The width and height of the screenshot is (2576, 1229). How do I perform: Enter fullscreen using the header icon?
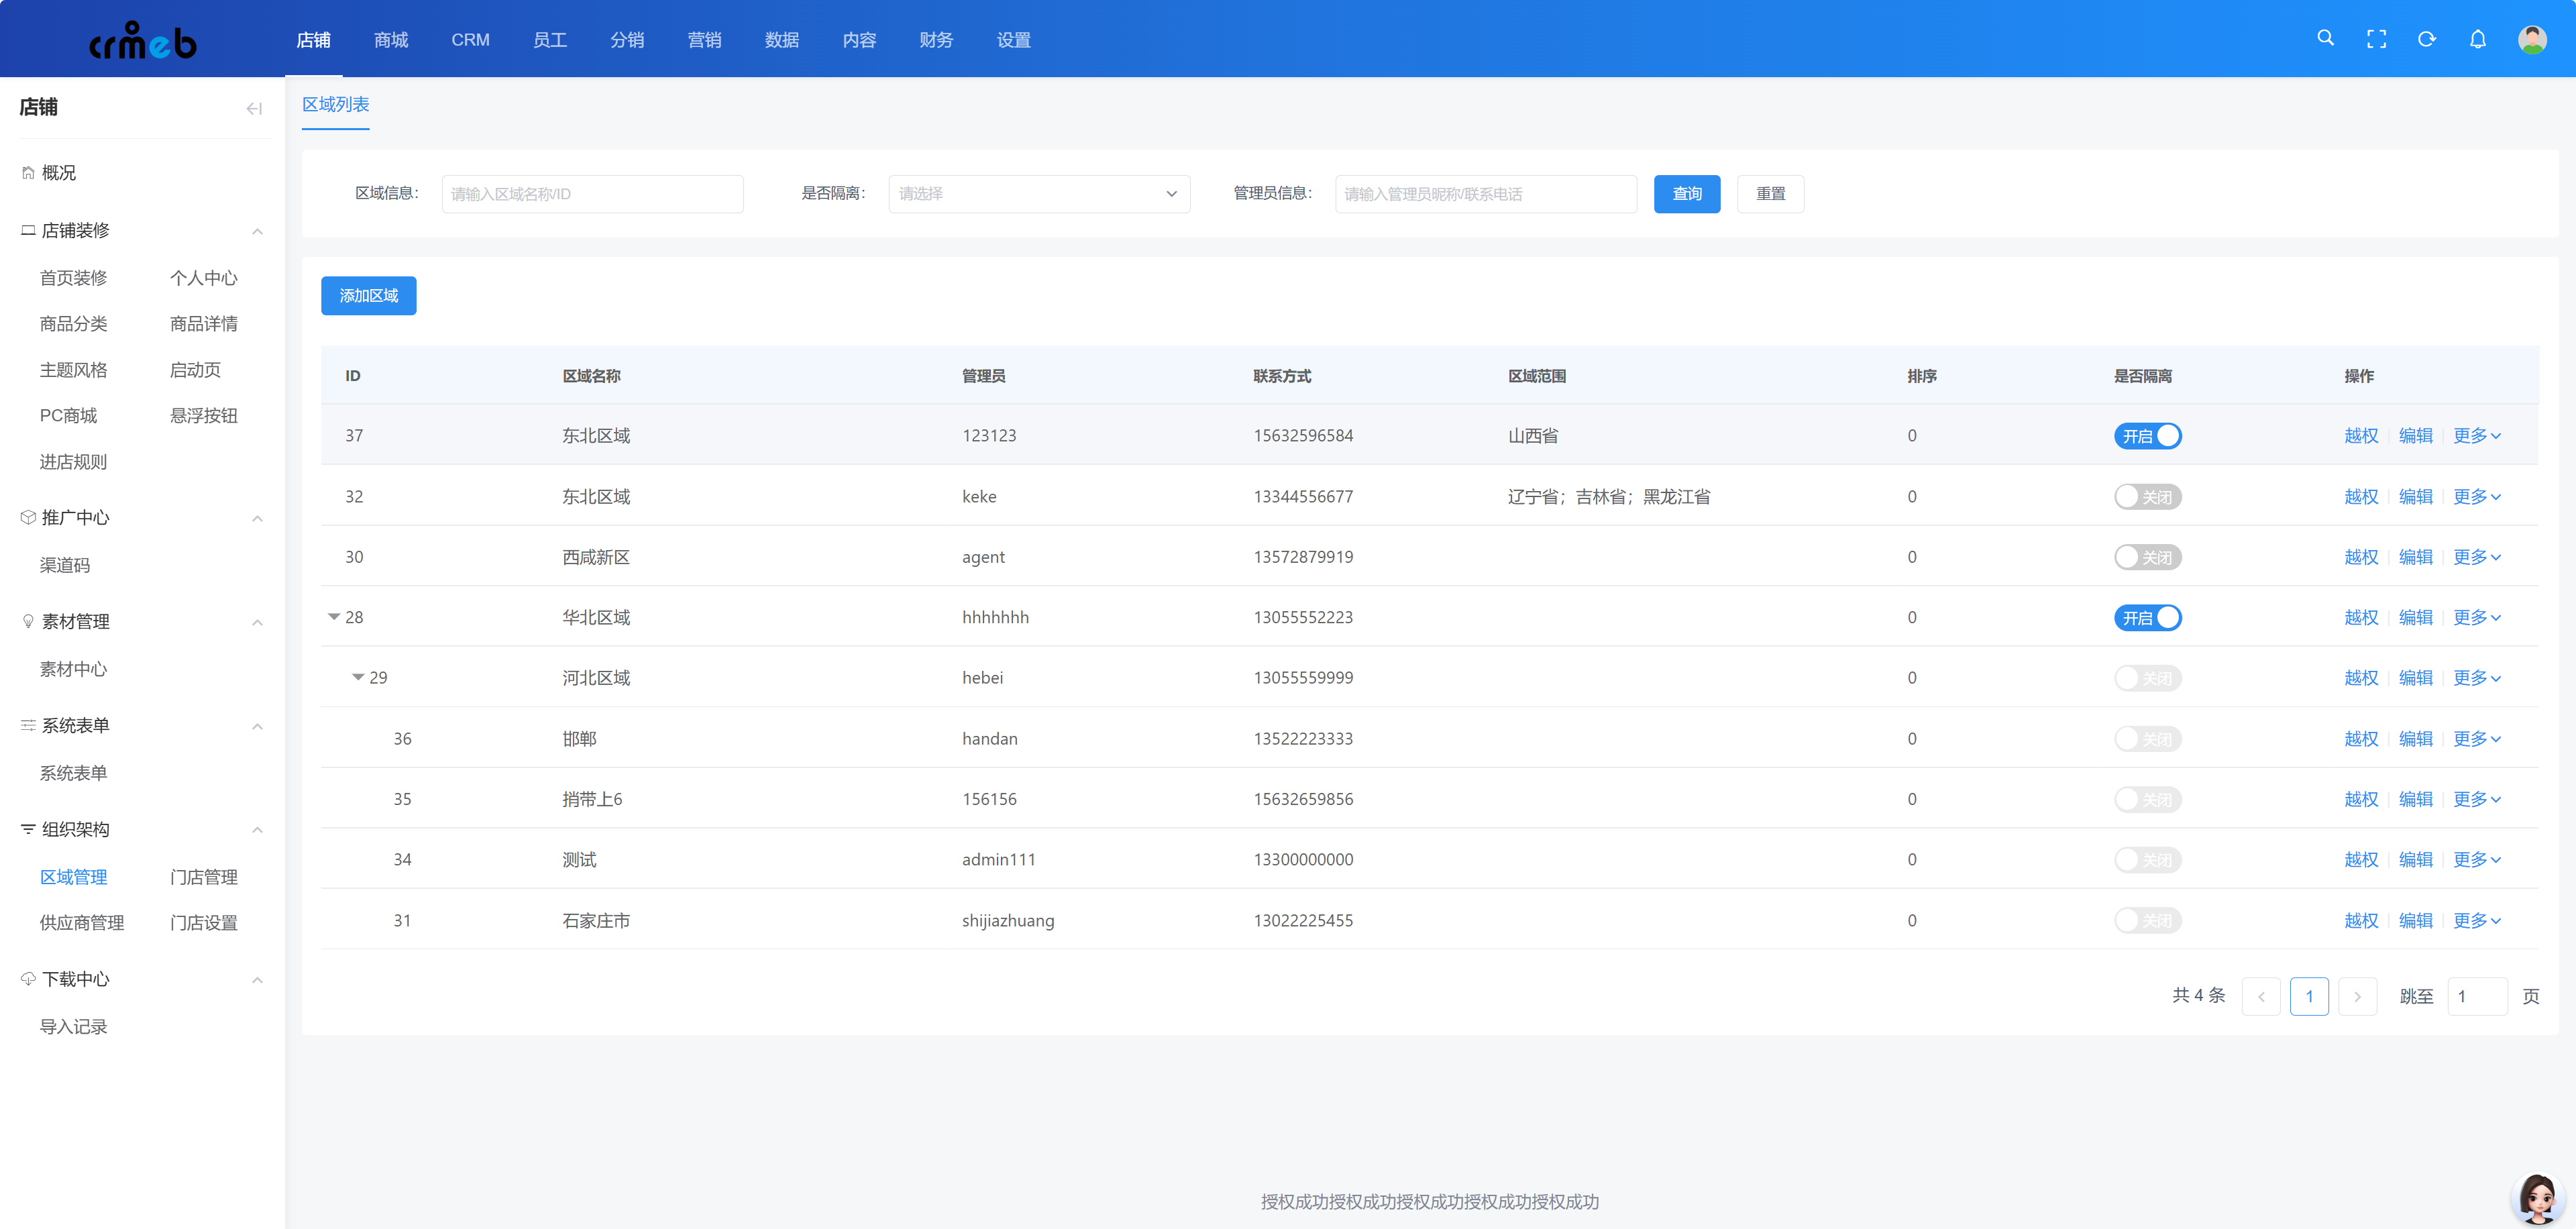(2376, 39)
